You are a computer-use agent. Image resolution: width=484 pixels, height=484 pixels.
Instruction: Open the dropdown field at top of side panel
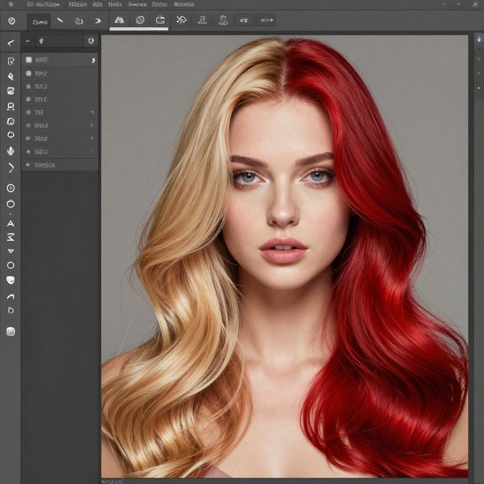coord(59,41)
